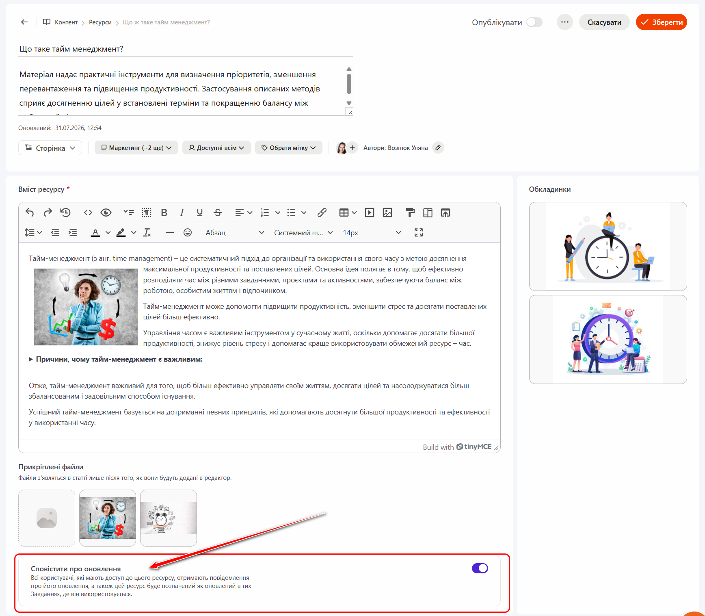
Task: Open the line height dropdown
Action: 33,232
